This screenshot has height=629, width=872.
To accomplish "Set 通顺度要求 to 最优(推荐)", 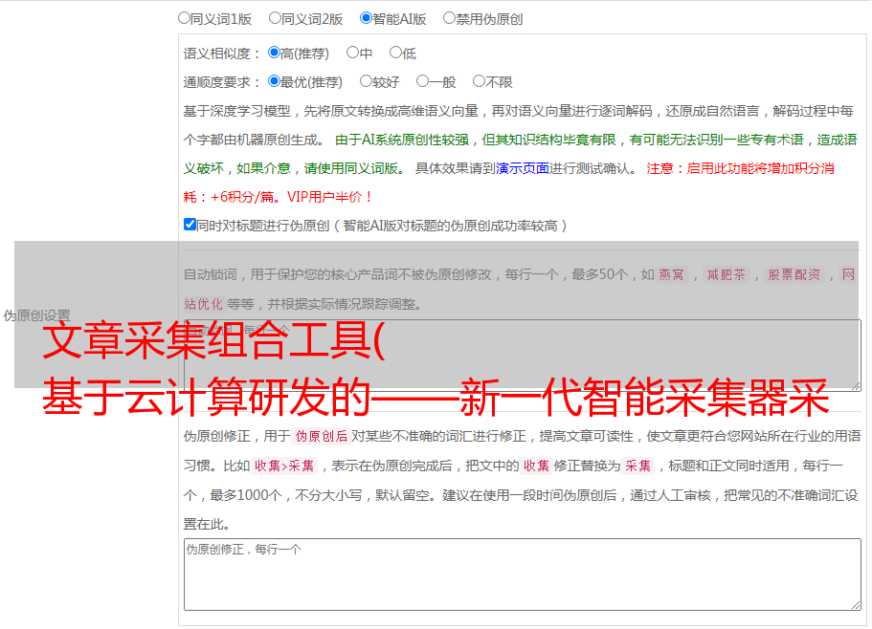I will tap(274, 81).
